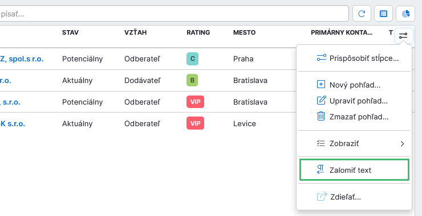Click Bratislava in the Dodávateľ row
The width and height of the screenshot is (422, 216).
coord(250,81)
